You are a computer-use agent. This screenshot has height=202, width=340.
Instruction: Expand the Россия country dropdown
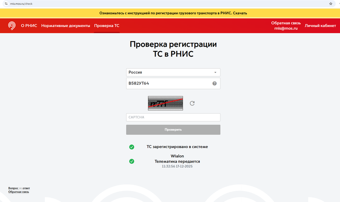click(x=173, y=72)
